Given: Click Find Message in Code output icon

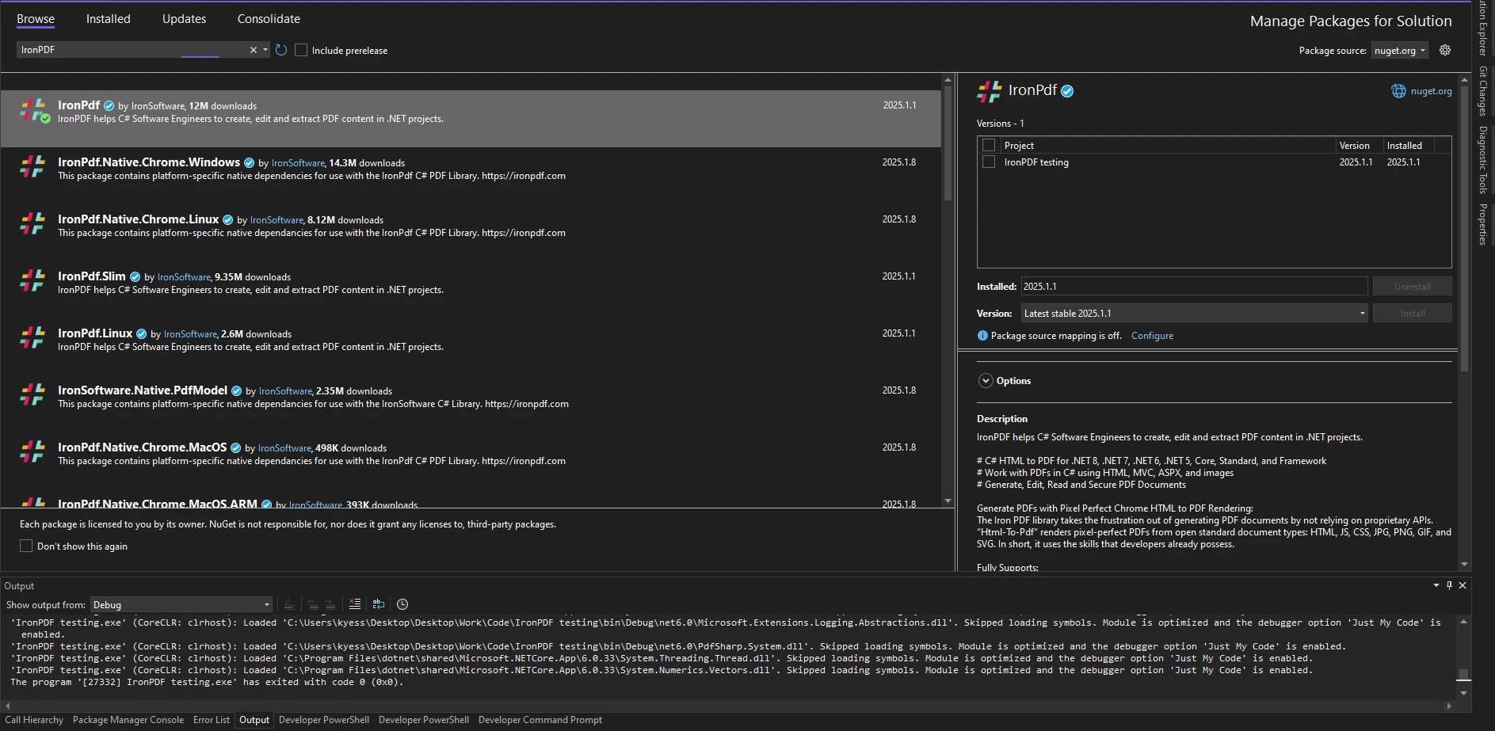Looking at the screenshot, I should coord(289,604).
